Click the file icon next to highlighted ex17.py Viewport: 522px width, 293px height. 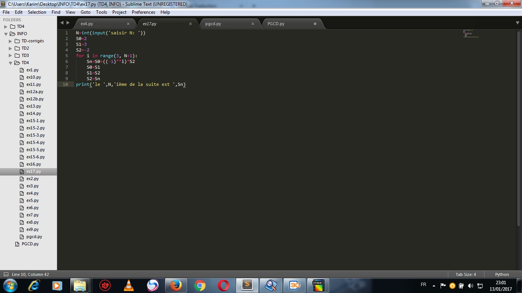tap(22, 171)
